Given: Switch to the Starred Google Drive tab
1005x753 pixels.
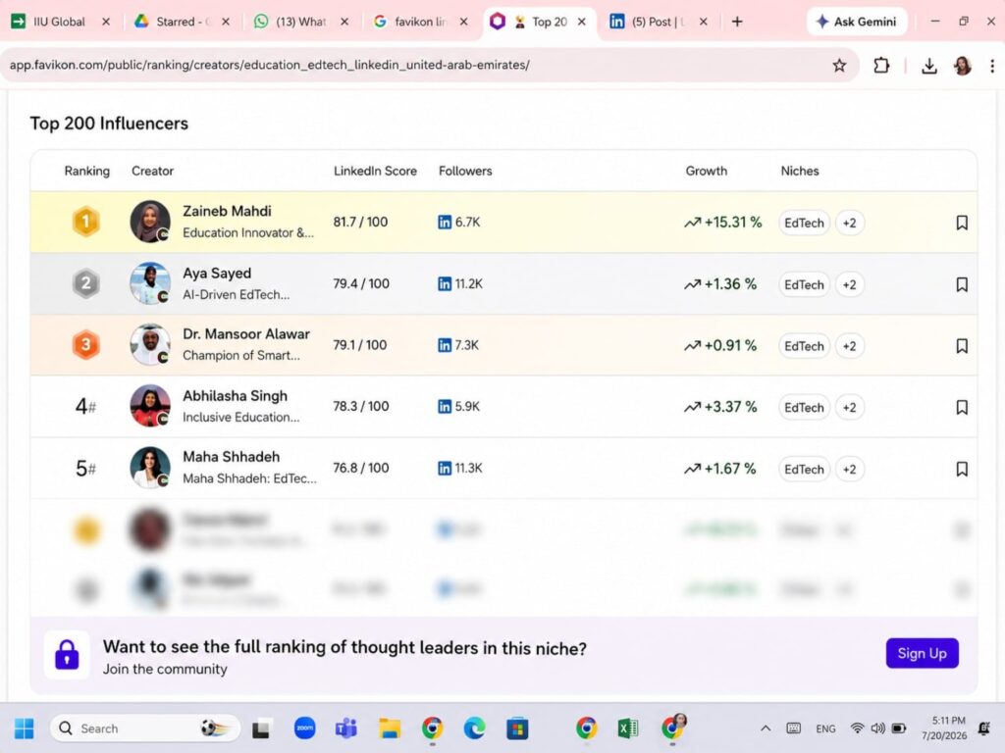Looking at the screenshot, I should 182,22.
